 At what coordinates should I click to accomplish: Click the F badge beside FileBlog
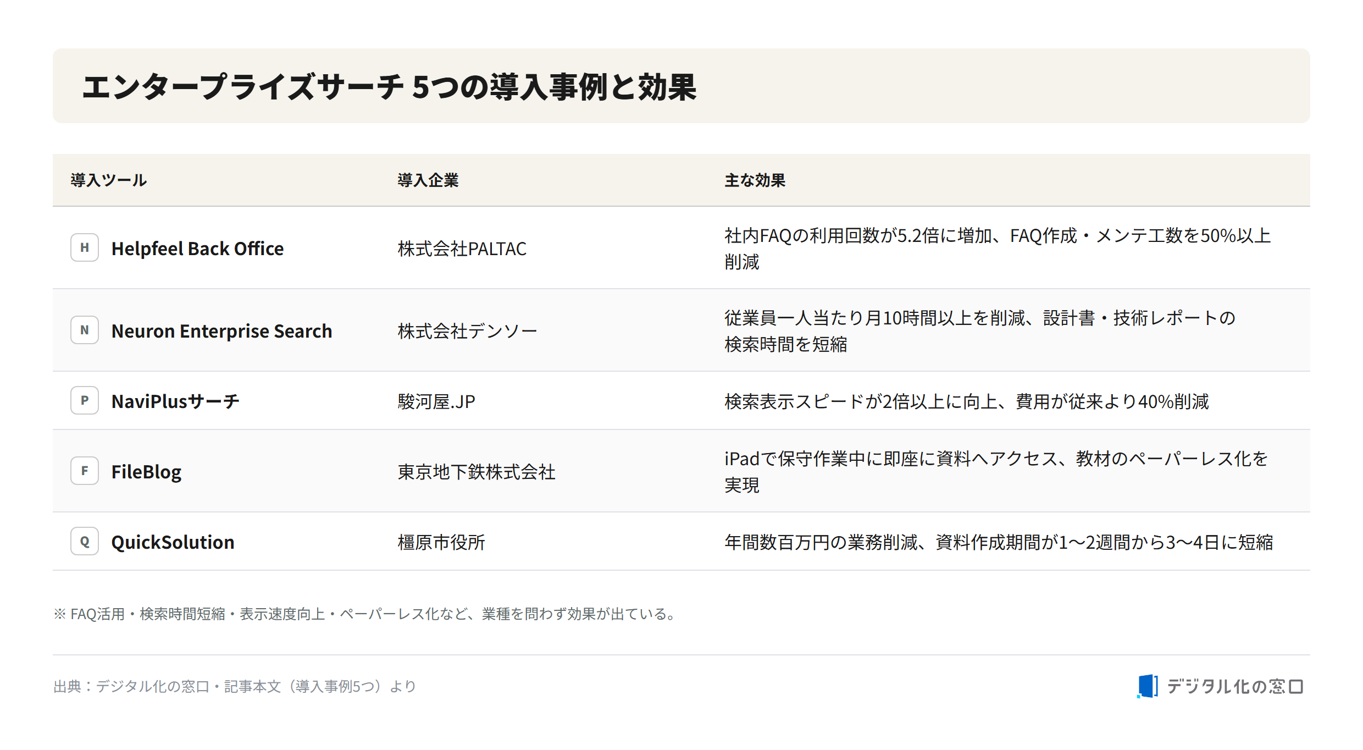85,471
